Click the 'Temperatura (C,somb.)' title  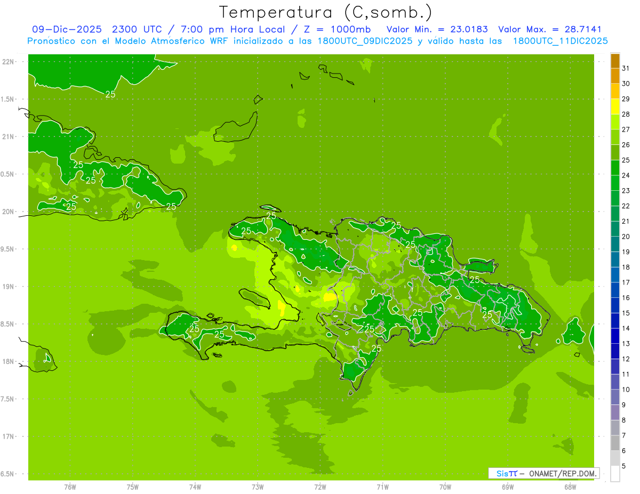click(x=326, y=12)
